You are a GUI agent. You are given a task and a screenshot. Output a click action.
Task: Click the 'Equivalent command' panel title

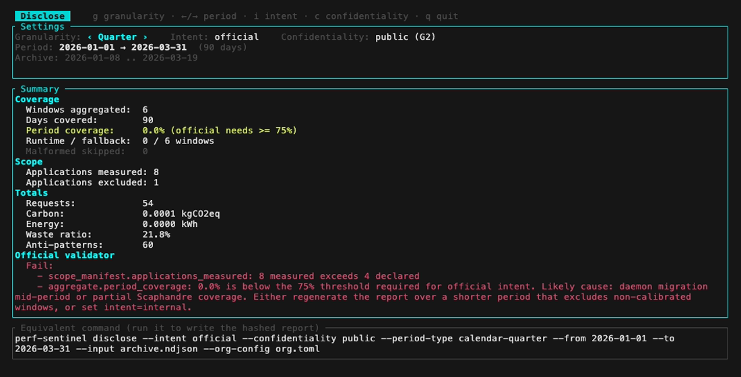(170, 328)
